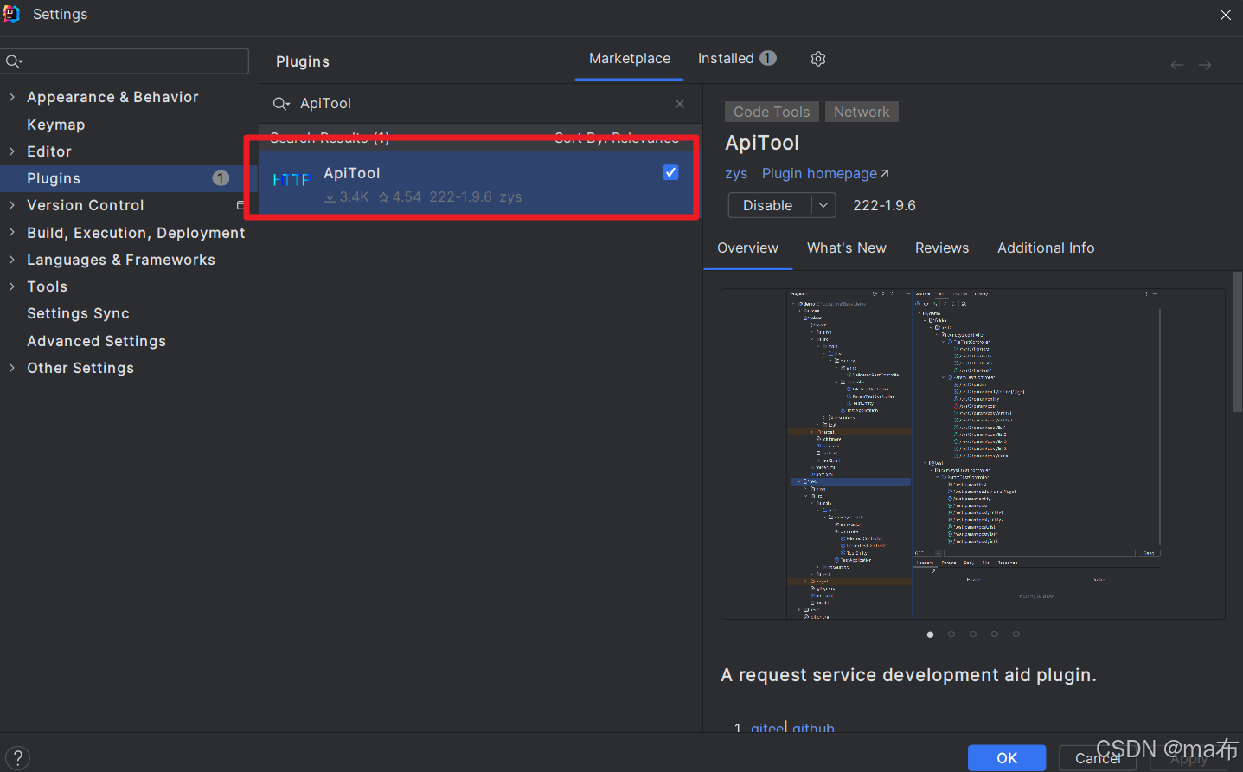1243x772 pixels.
Task: Select the fifth screenshot pagination dot
Action: click(1016, 634)
